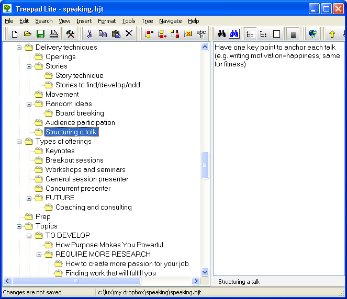
Task: Click the tree vertical scrollbar down arrow
Action: pos(205,272)
